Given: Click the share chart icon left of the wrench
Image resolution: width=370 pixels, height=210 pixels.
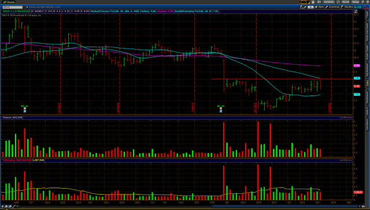Looking at the screenshot, I should click(301, 7).
